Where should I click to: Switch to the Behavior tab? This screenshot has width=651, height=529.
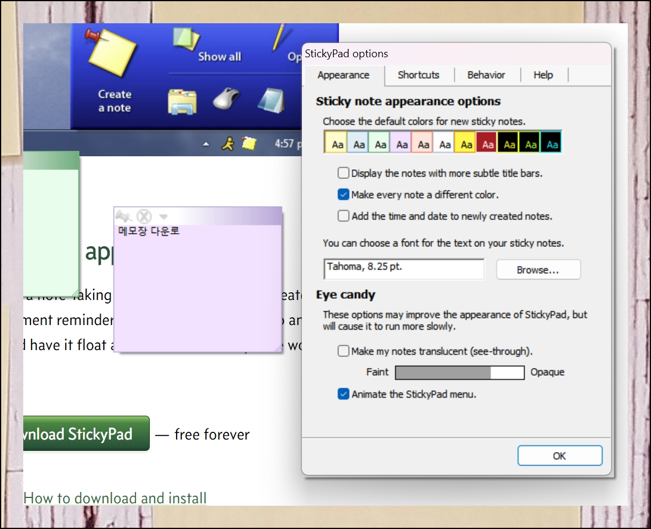486,75
